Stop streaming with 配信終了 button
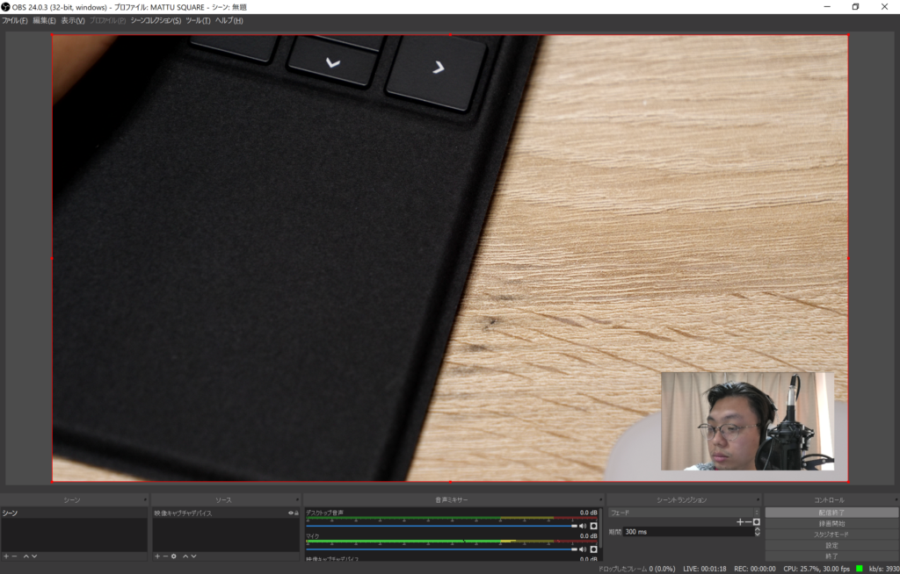Image resolution: width=900 pixels, height=574 pixels. click(831, 513)
